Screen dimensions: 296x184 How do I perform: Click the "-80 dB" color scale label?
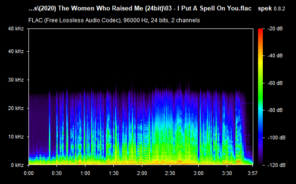pos(275,110)
